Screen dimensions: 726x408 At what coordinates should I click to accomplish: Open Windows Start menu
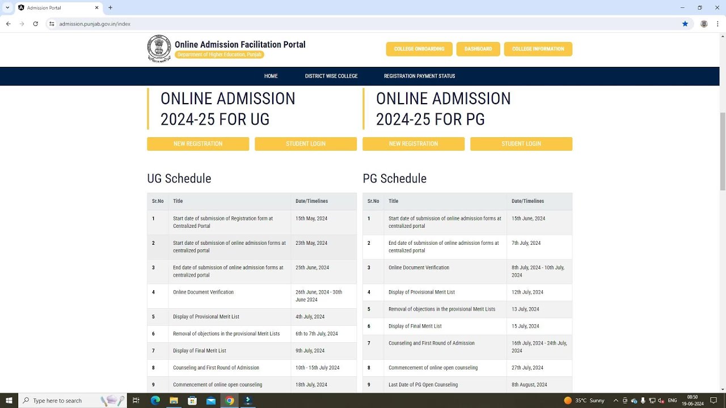click(x=9, y=401)
